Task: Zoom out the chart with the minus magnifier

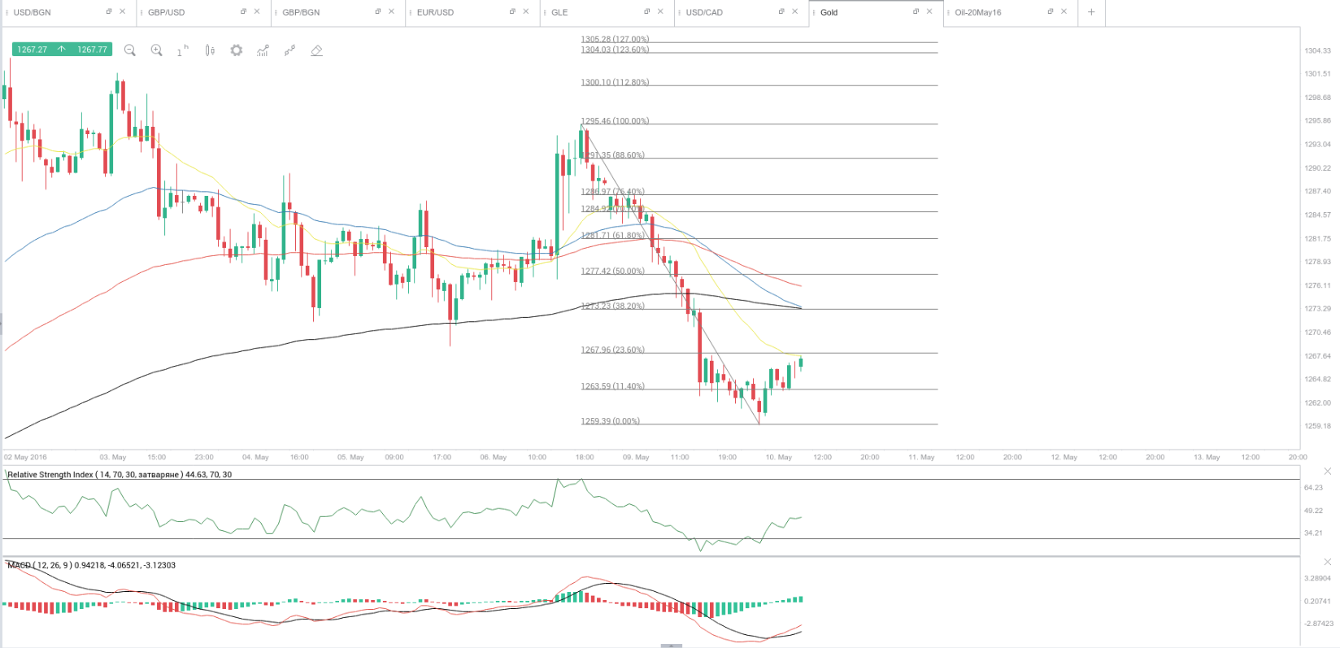Action: click(x=129, y=50)
